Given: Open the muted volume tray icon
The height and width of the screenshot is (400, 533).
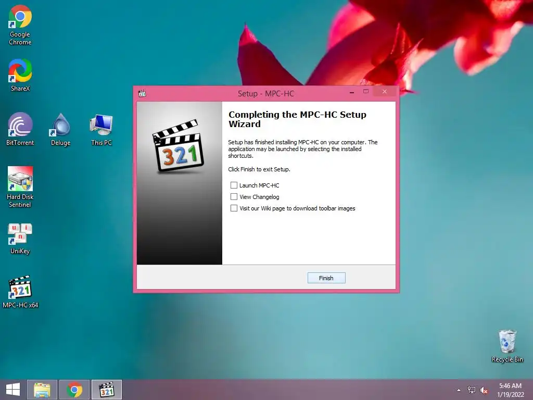Looking at the screenshot, I should click(x=484, y=390).
